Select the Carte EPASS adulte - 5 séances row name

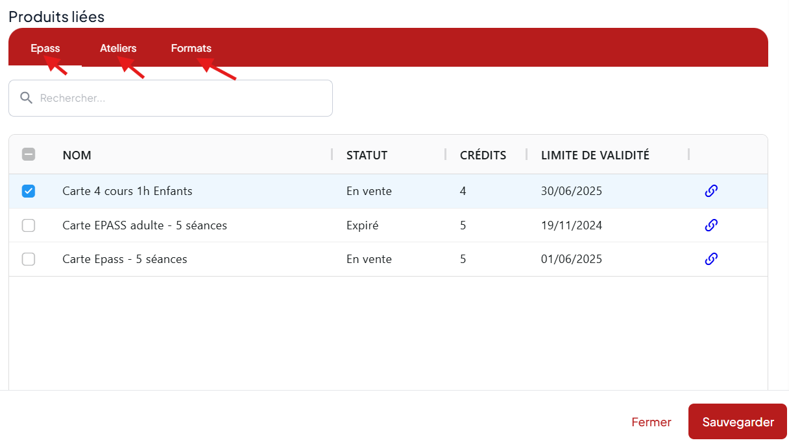(145, 225)
